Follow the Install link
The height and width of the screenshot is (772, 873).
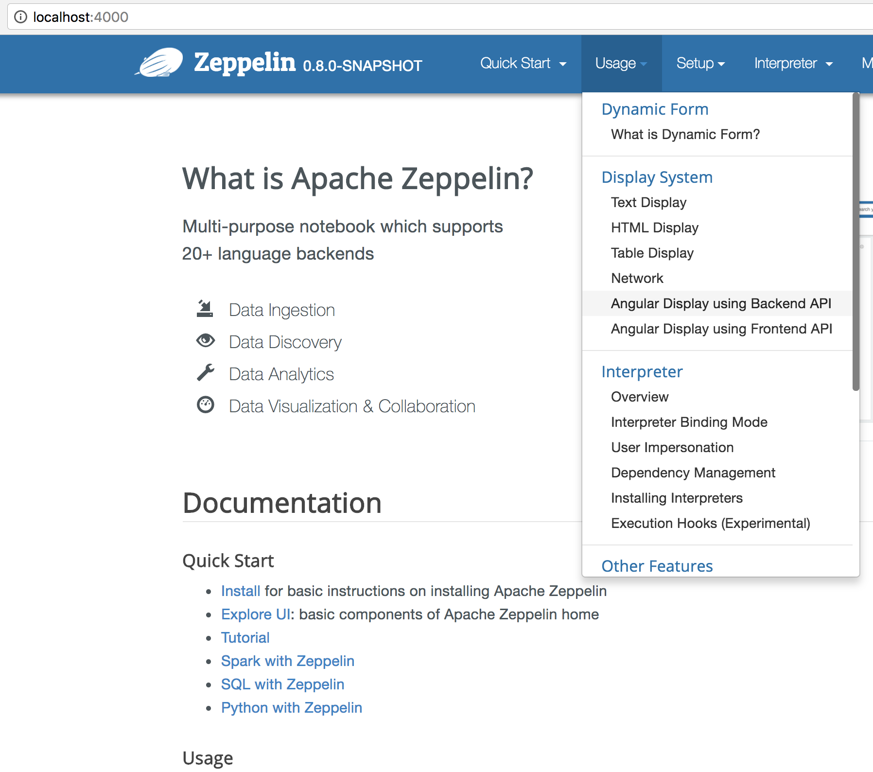tap(241, 591)
